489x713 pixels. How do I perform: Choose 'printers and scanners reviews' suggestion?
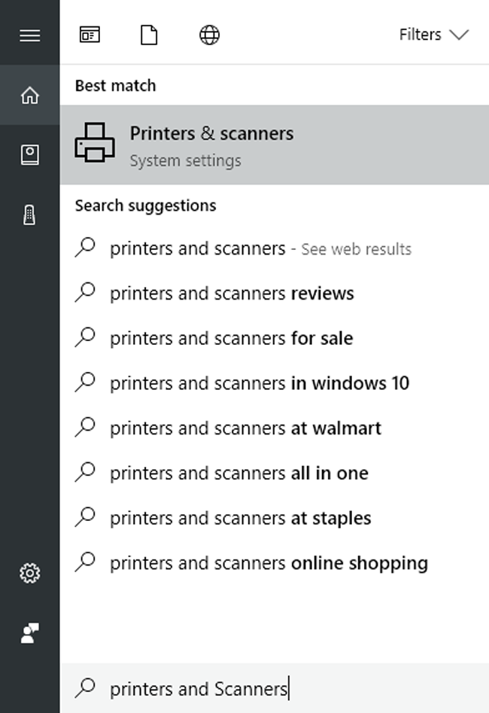tap(232, 294)
